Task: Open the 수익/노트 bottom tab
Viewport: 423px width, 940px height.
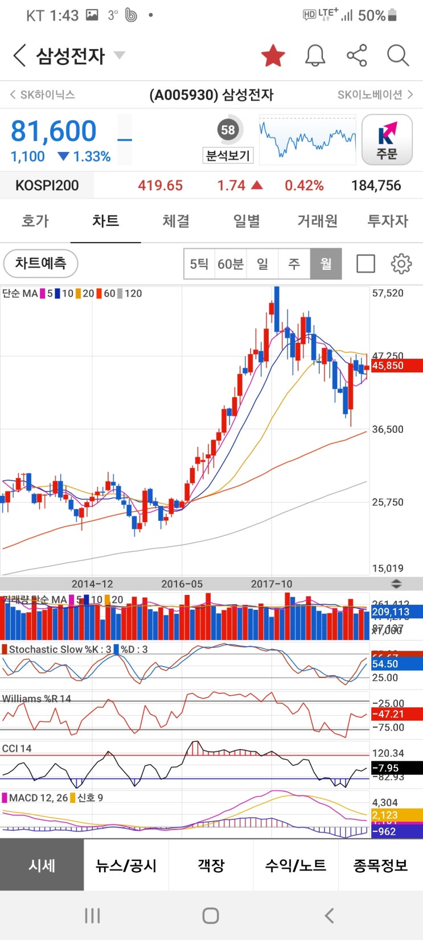Action: (296, 865)
